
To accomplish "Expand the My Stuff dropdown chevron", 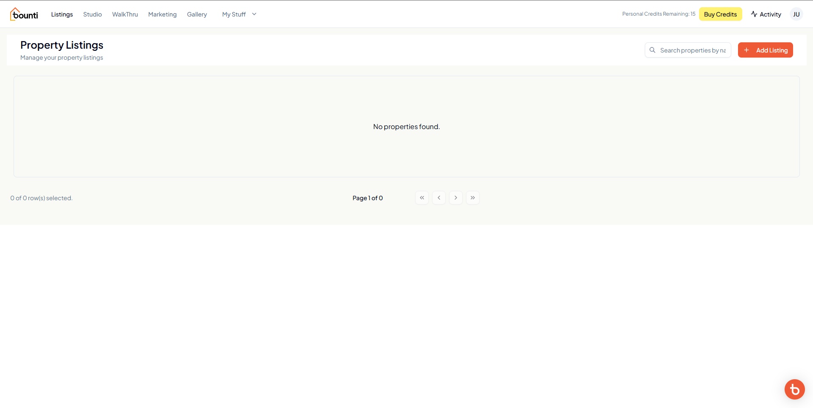I will click(254, 14).
